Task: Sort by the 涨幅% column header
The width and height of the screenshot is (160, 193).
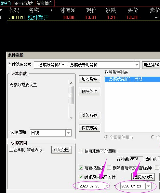Action: 67,10
